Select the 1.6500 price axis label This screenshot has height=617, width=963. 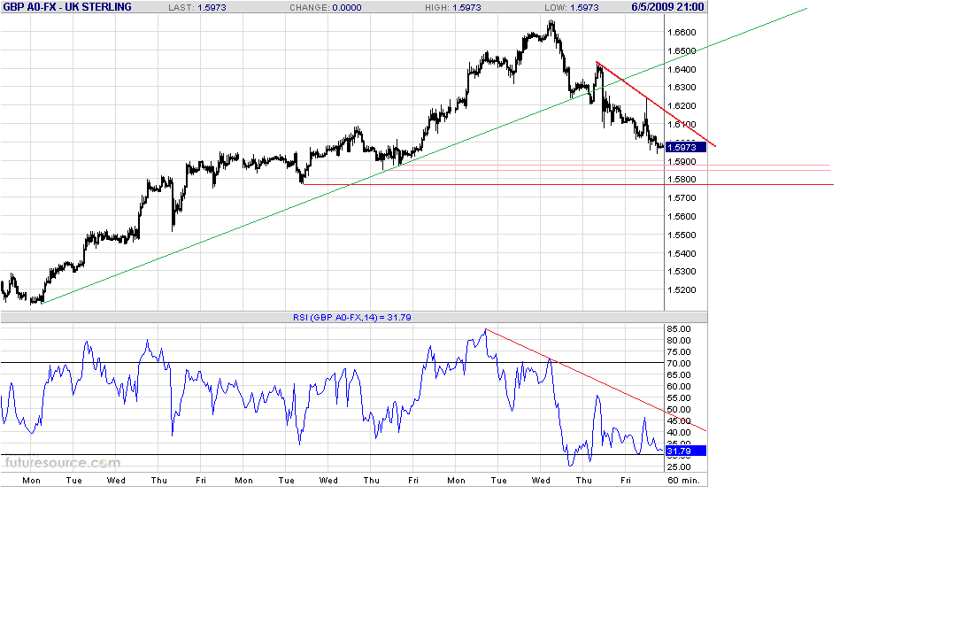point(682,51)
